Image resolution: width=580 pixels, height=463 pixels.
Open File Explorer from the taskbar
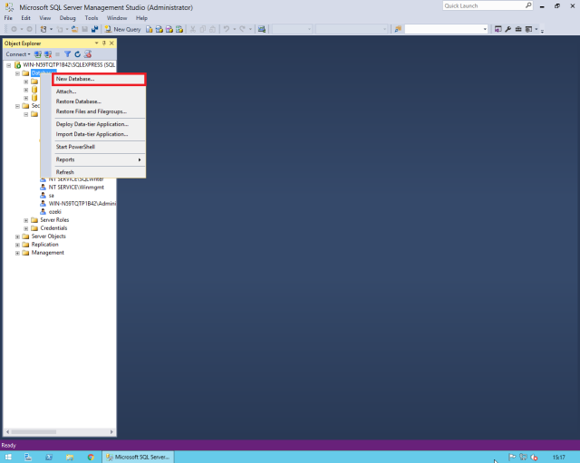[x=70, y=457]
